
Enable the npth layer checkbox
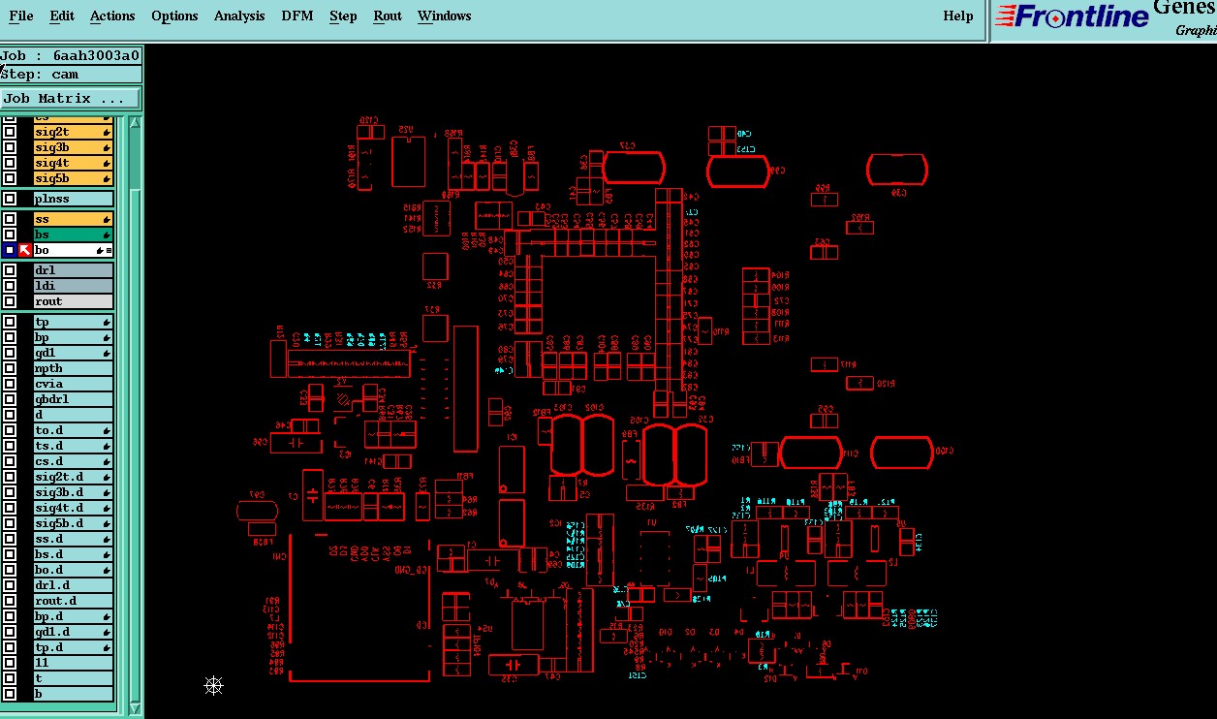[10, 368]
